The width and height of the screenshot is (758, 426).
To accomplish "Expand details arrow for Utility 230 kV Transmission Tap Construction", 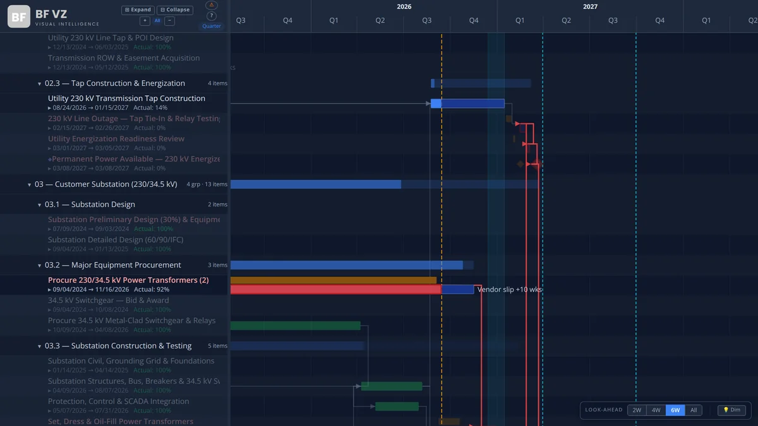I will click(x=50, y=108).
